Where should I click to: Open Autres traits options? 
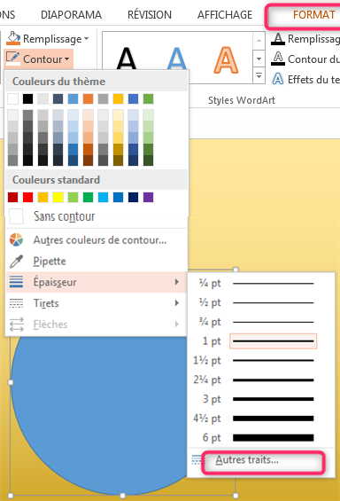[261, 460]
